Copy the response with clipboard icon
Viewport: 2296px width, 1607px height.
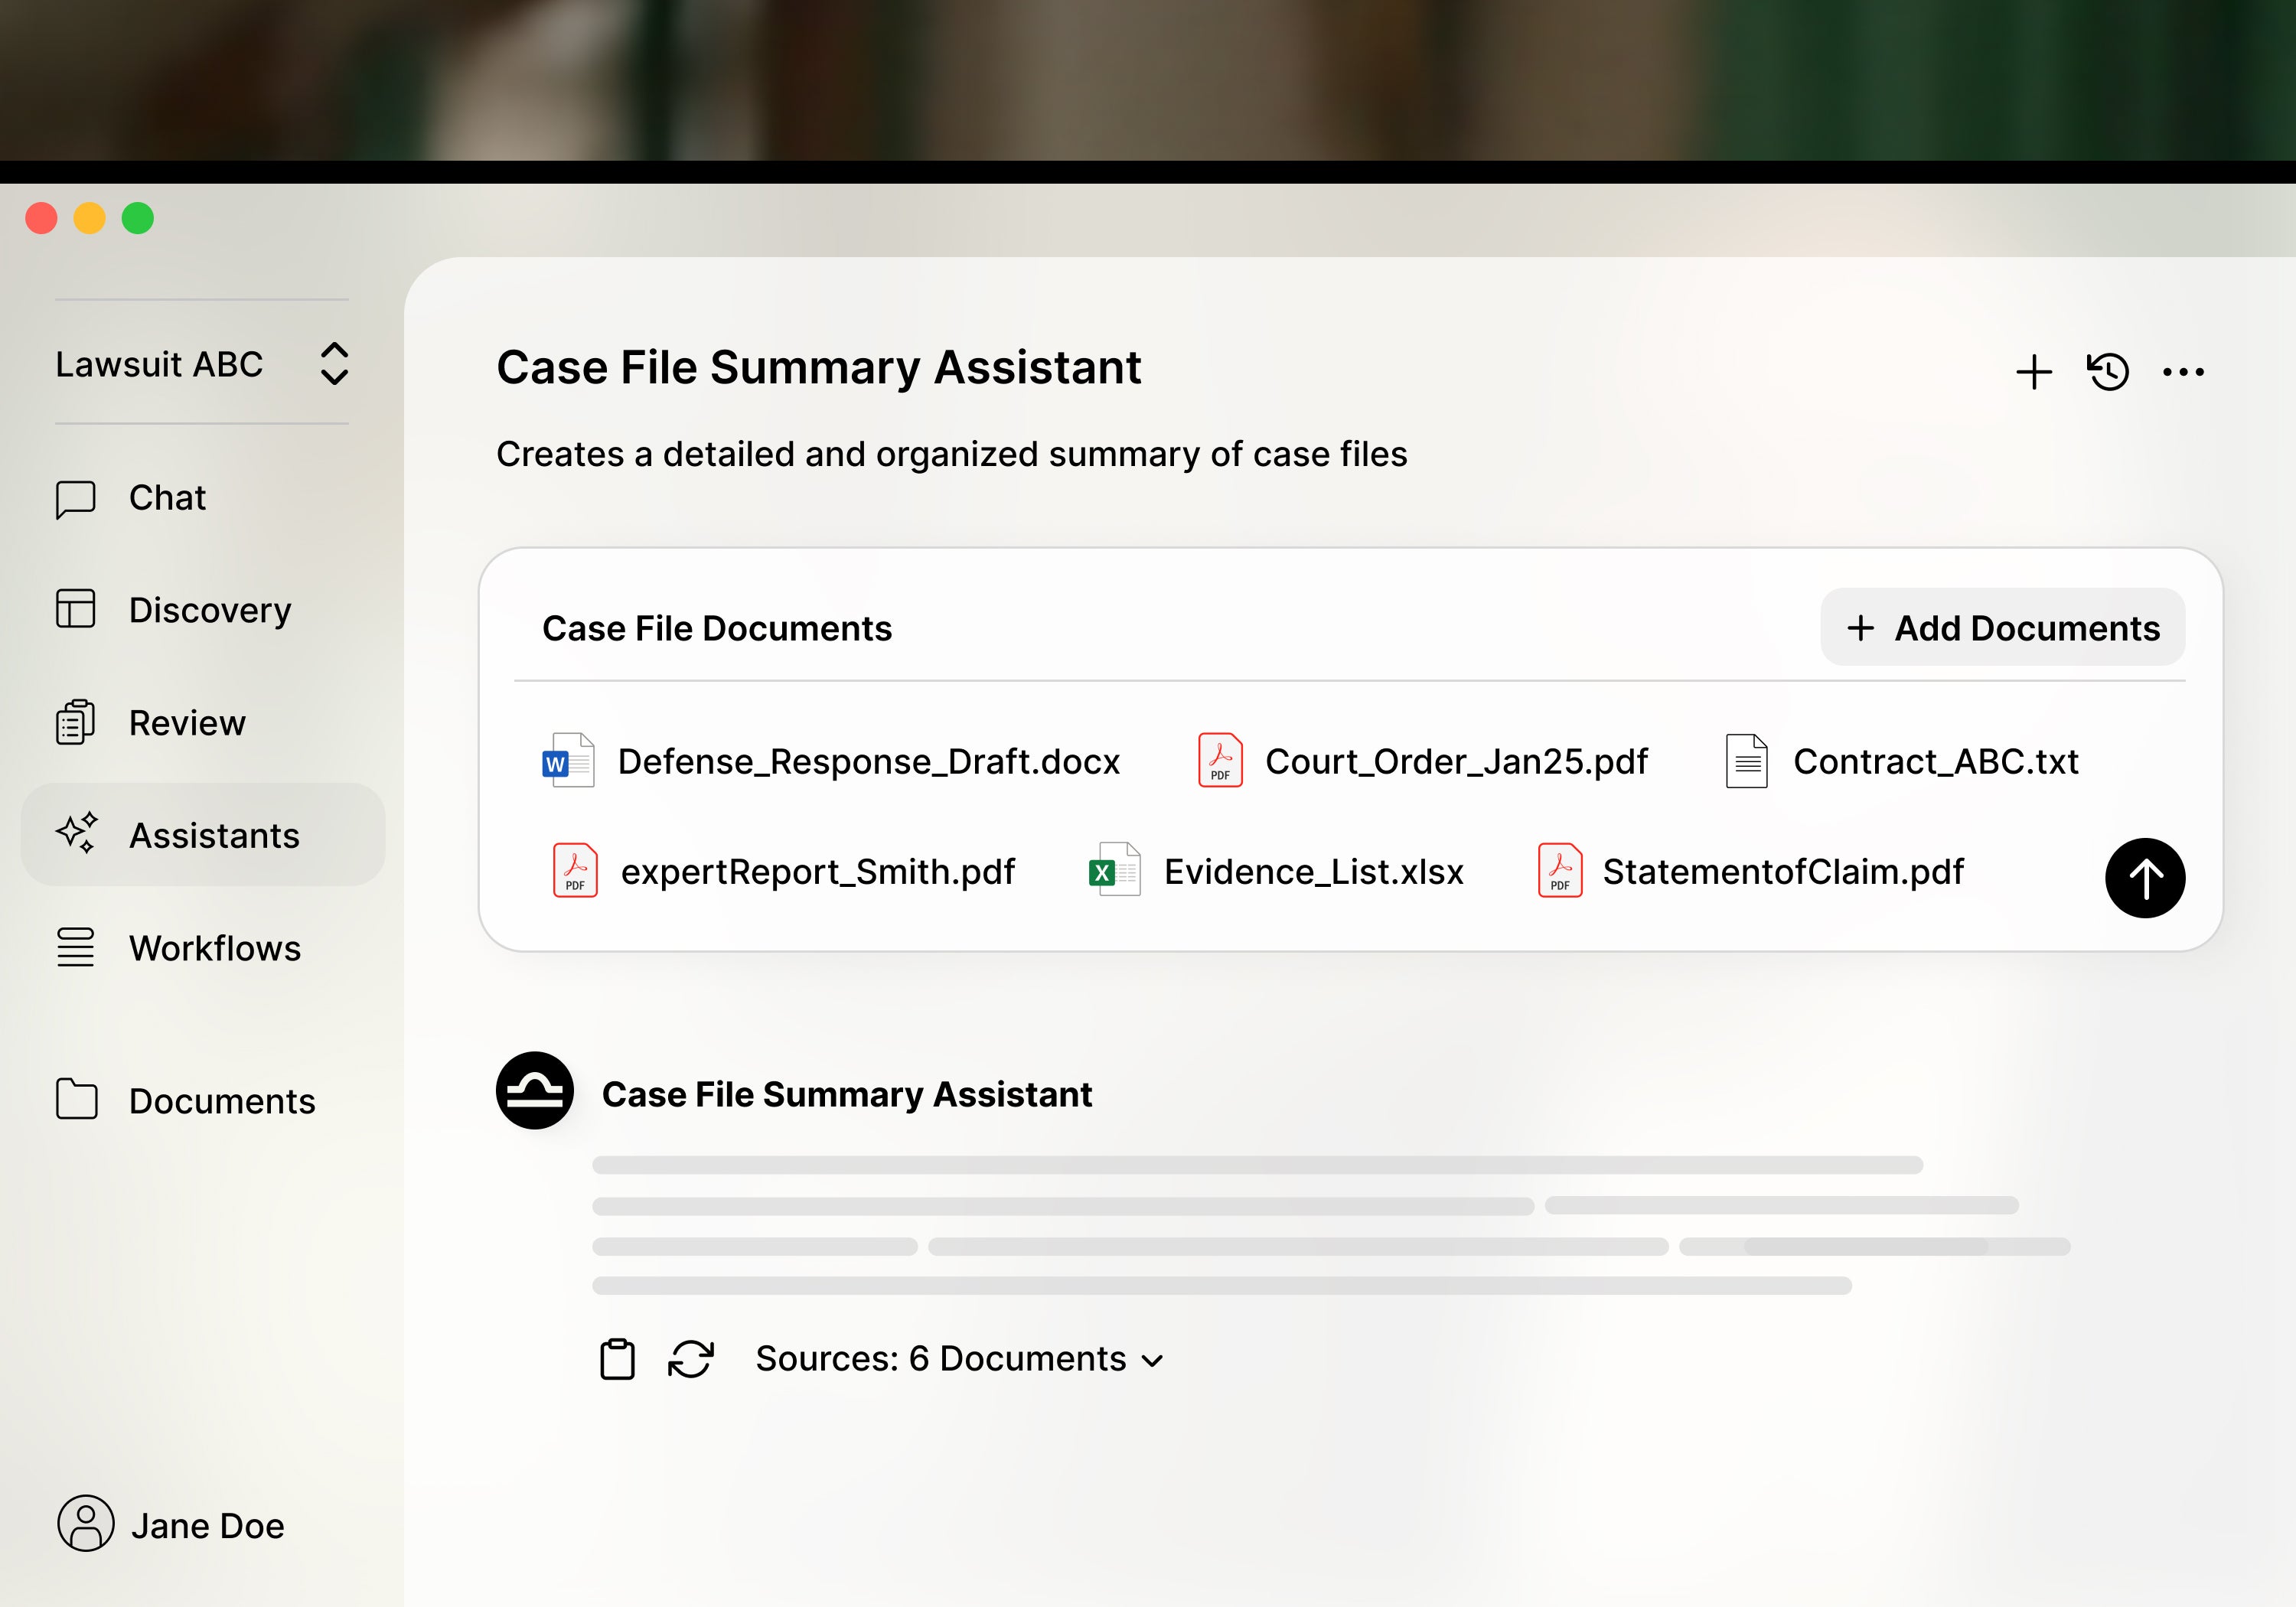point(617,1359)
